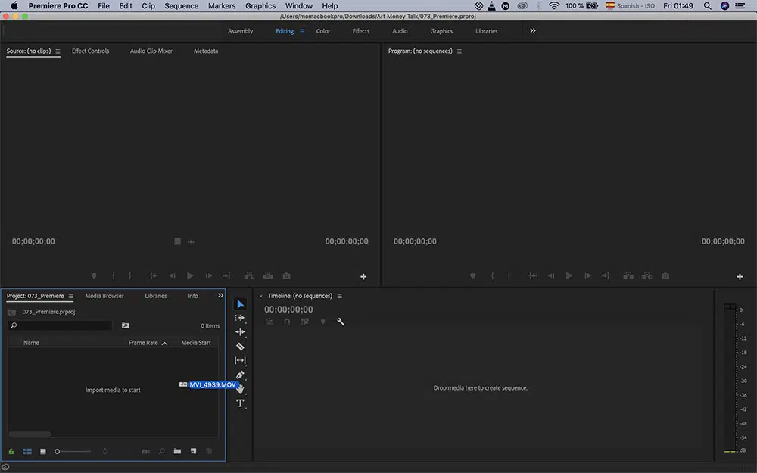
Task: Click the Clear trash icon in Project panel
Action: [209, 451]
